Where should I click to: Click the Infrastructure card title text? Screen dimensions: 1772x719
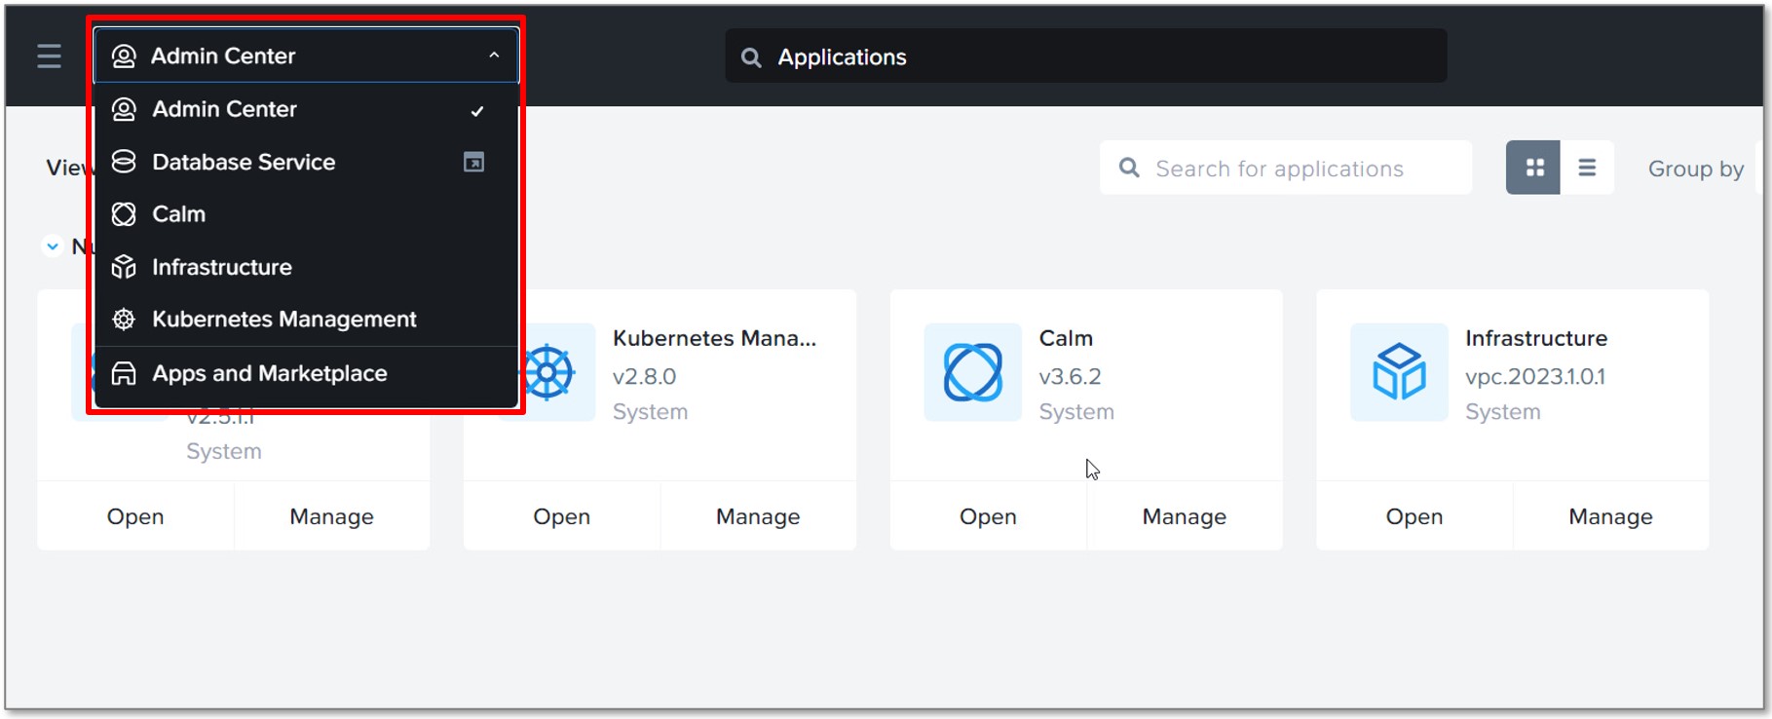[x=1536, y=338]
